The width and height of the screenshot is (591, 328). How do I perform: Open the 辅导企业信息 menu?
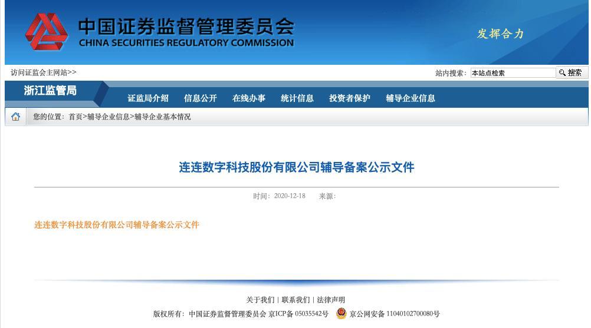[x=411, y=98]
